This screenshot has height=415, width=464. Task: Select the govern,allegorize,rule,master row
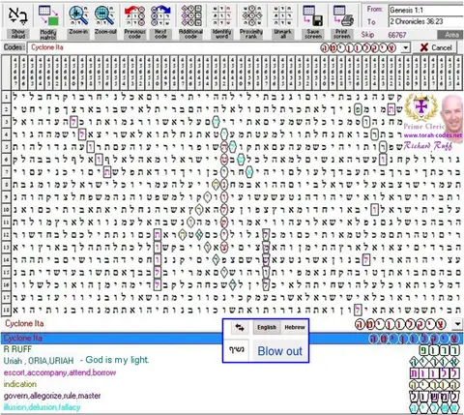click(x=232, y=396)
